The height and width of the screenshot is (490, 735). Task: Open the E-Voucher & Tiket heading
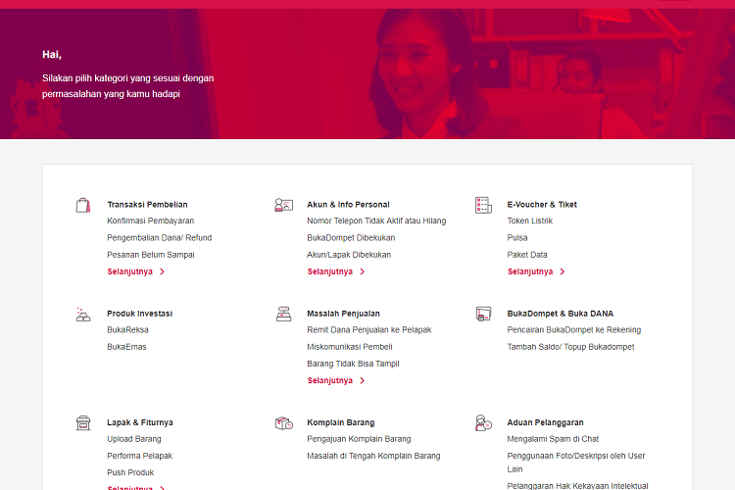tap(542, 205)
